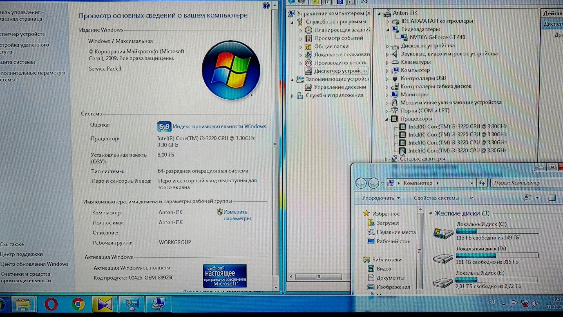563x317 pixels.
Task: Expand Клавиатуры device node
Action: coord(387,62)
